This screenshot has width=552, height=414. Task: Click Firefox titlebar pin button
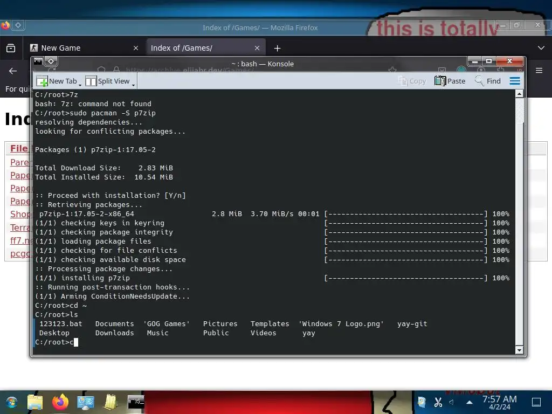pyautogui.click(x=18, y=25)
